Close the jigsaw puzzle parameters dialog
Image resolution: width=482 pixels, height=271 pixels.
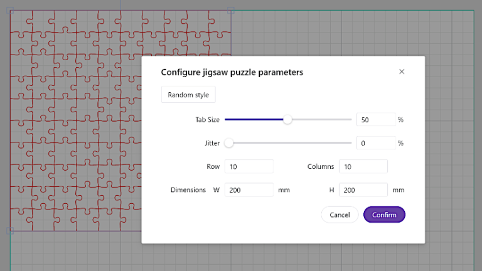[402, 72]
